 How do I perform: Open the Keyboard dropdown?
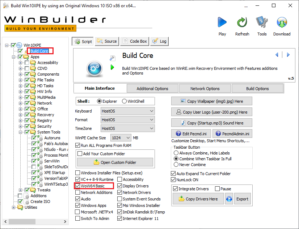[127, 111]
